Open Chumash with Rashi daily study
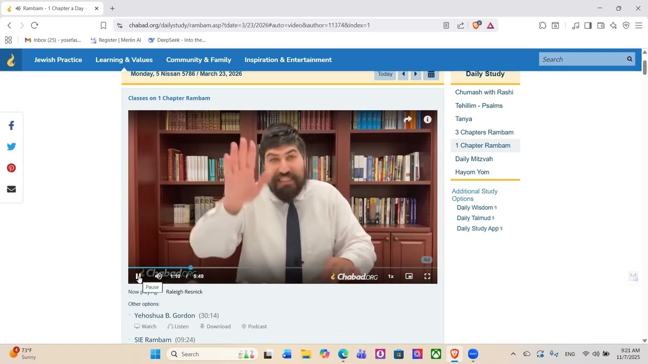648x364 pixels. (x=484, y=92)
